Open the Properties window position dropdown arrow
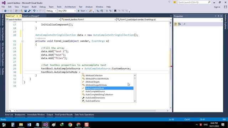 pos(216,16)
